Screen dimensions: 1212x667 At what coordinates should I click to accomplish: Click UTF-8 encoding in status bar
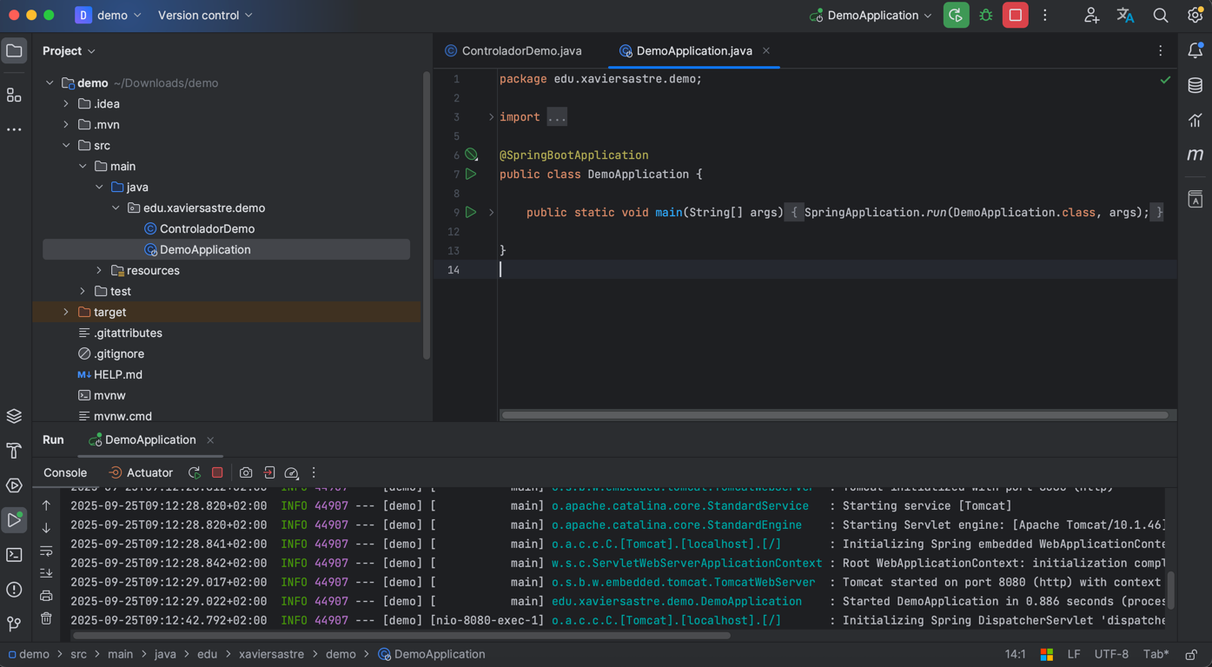1111,654
